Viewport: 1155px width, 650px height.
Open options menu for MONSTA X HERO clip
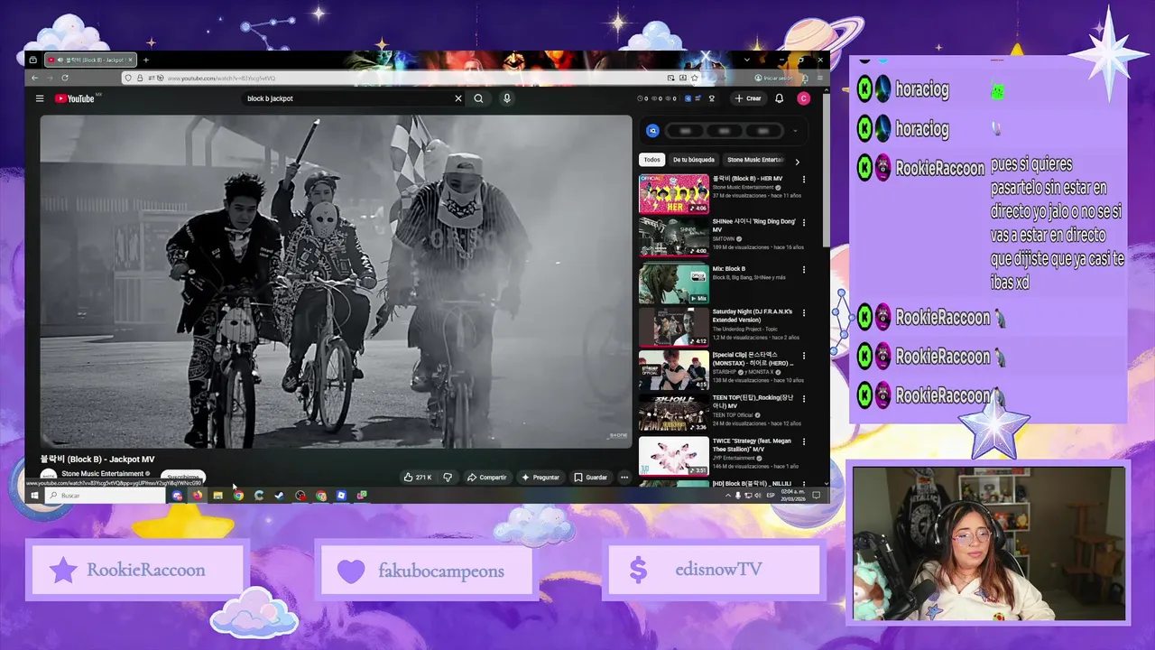click(804, 356)
